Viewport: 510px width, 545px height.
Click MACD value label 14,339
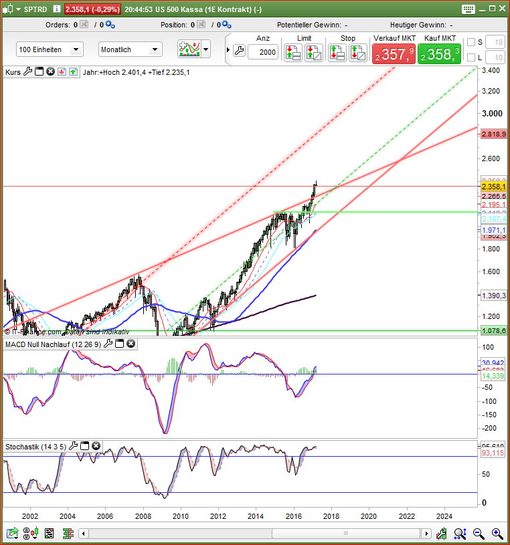[x=493, y=376]
